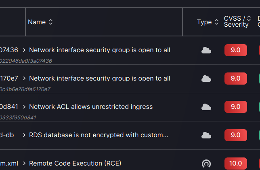Click the 10.0 severity badge
The height and width of the screenshot is (170, 260).
(x=235, y=164)
